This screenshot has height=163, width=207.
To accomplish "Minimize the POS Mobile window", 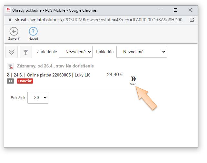I will (161, 10).
